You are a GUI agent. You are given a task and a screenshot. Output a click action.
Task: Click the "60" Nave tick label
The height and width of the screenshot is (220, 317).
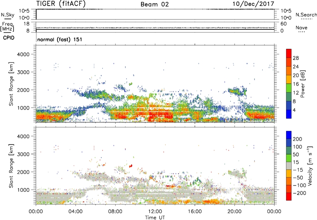(283, 24)
